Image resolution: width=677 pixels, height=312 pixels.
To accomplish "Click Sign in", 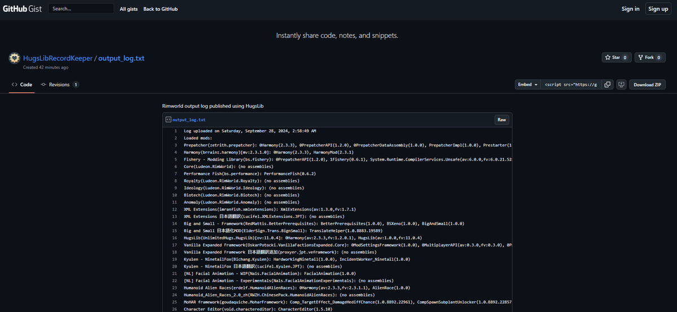I will pos(630,9).
